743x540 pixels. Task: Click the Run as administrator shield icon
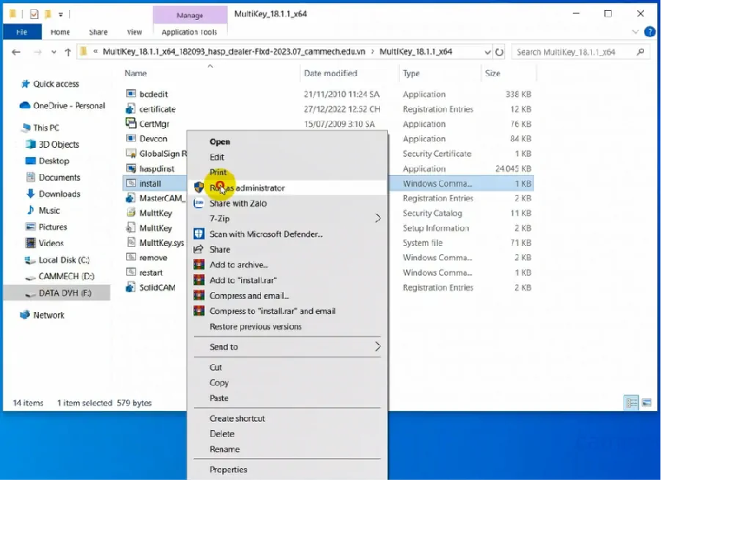[x=198, y=187]
